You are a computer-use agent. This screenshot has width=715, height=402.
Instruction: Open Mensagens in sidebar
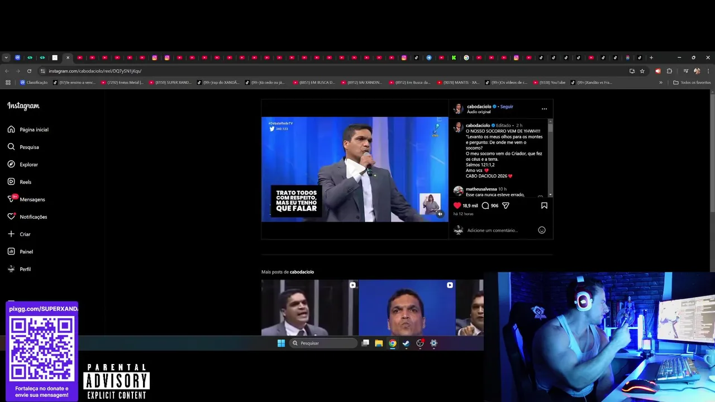click(26, 199)
